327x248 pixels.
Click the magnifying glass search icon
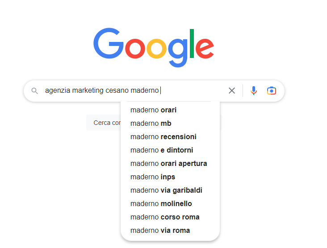pyautogui.click(x=35, y=91)
